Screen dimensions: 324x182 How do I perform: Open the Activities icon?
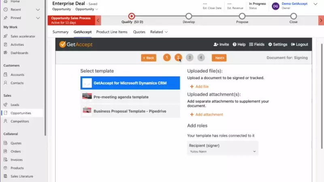coord(6,44)
